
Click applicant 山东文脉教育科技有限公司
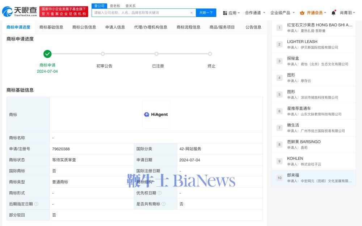[321, 114]
